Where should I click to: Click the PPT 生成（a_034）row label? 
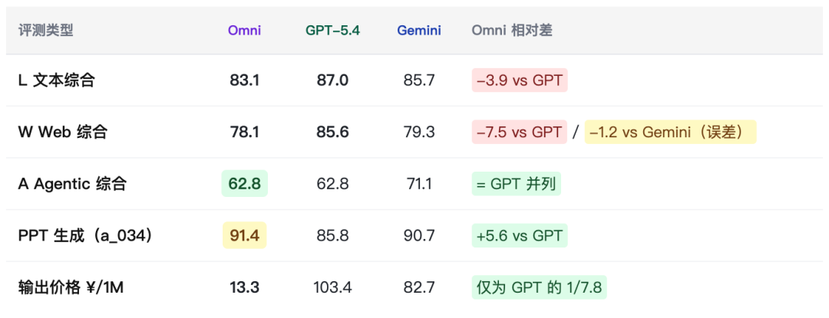coord(85,236)
